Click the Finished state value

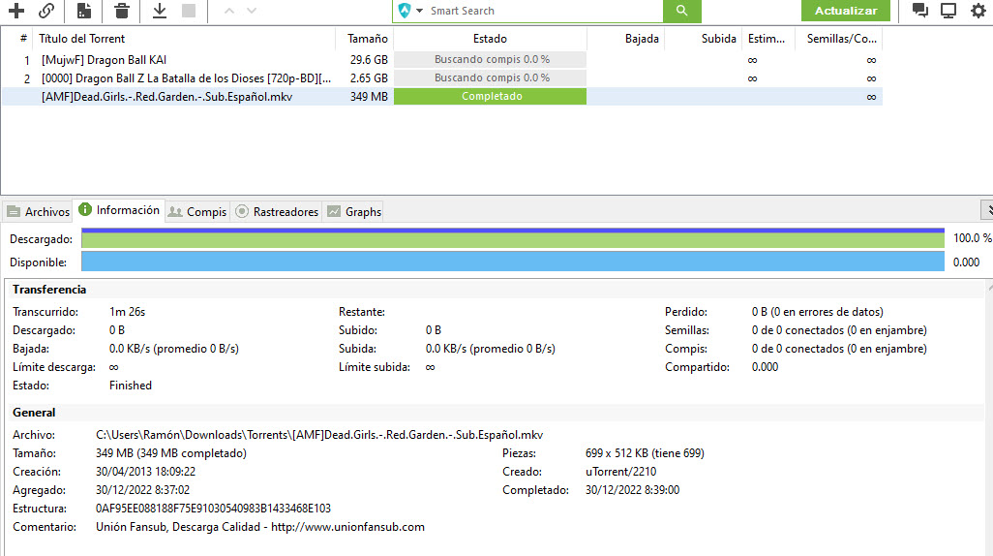(131, 386)
